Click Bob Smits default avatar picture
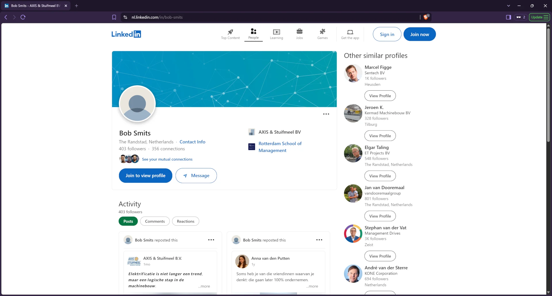Screen dimensions: 552x296 pos(137,104)
